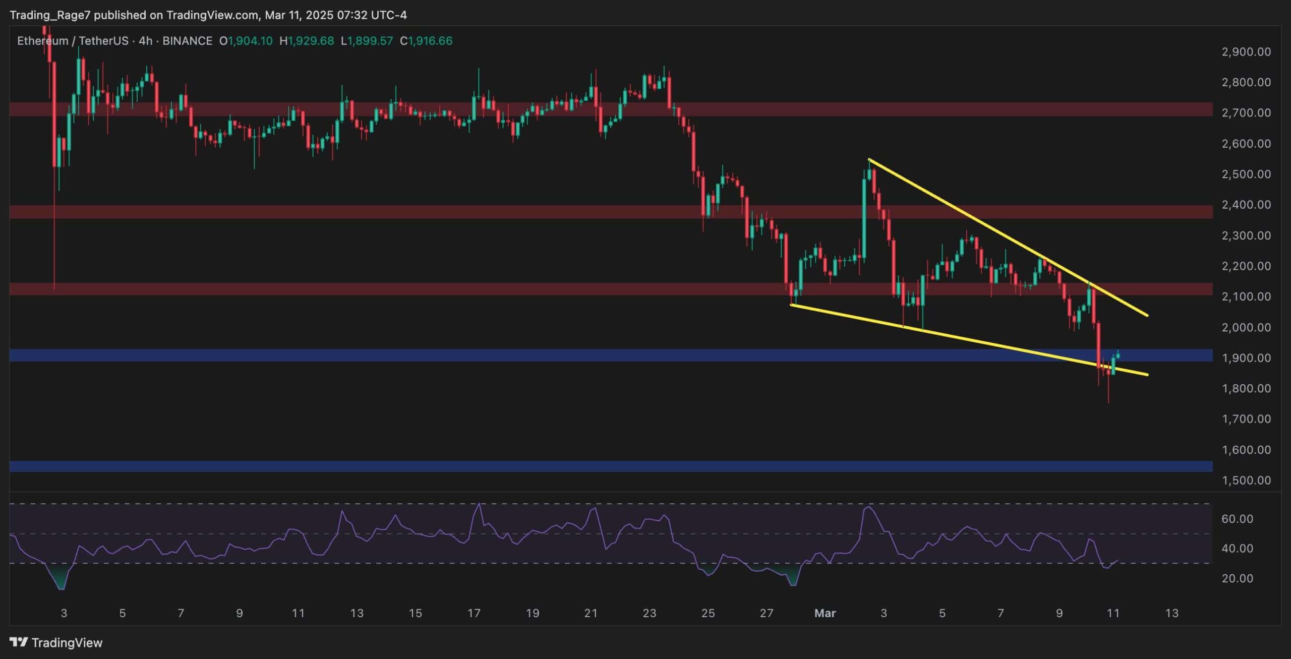Click the 'Mar' date label on time axis
Screen dimensions: 1291x659
click(x=826, y=613)
